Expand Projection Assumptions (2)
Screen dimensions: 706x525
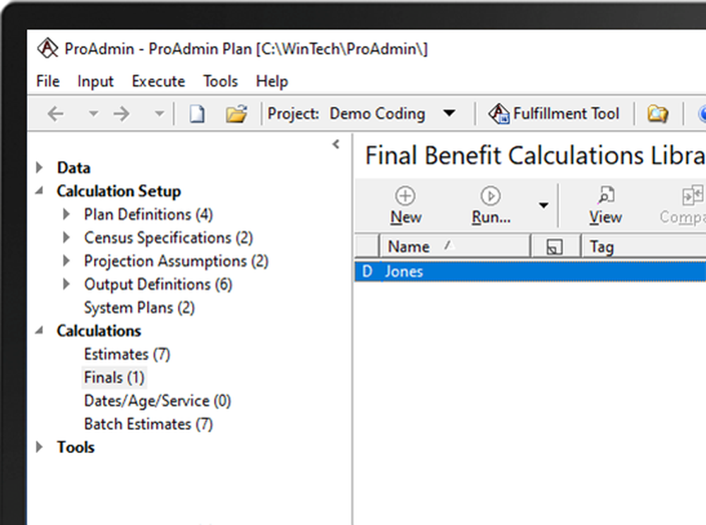pos(66,261)
